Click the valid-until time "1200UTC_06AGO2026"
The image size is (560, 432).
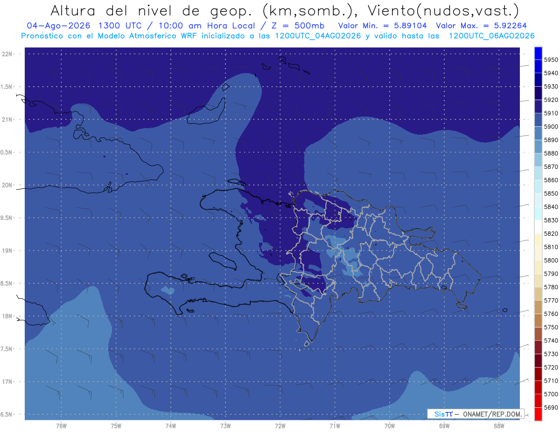click(x=491, y=36)
